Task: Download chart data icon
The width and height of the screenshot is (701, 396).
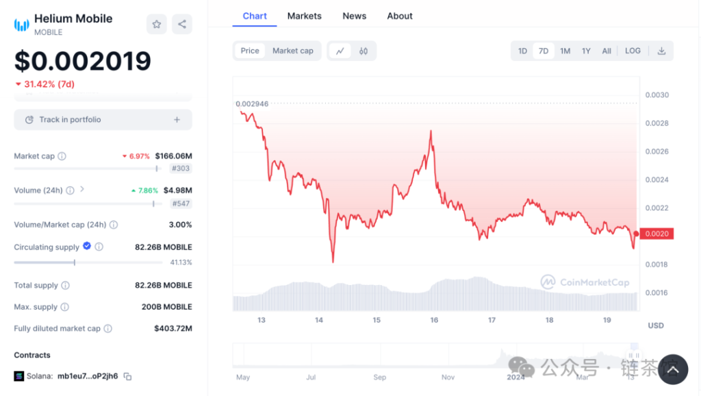Action: coord(662,51)
